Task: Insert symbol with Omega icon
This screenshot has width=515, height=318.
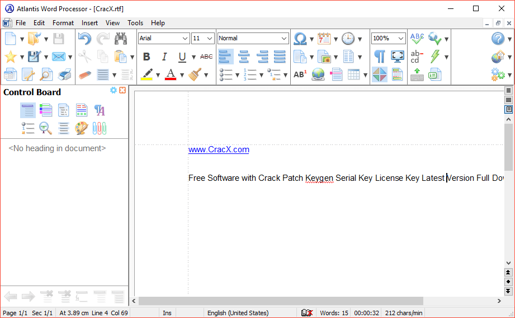Action: tap(300, 39)
